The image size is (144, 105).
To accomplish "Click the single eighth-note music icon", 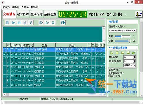I will [25, 22].
